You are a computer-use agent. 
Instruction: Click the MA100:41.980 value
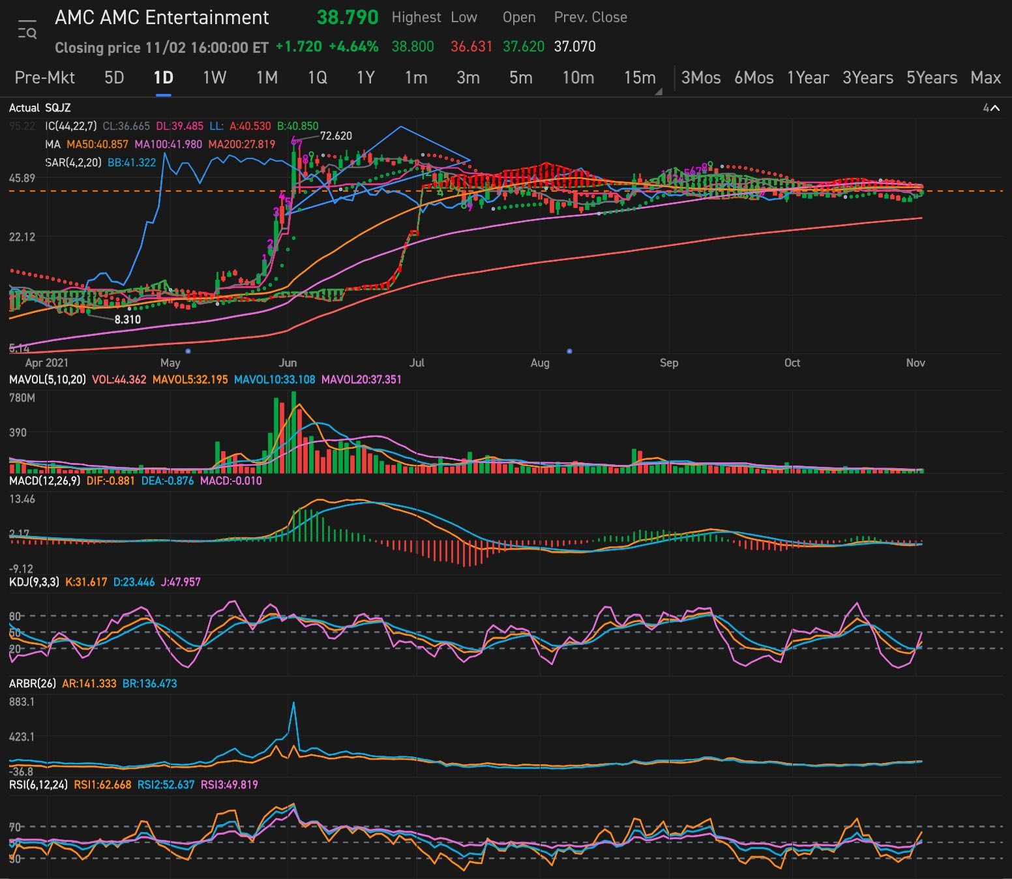point(168,144)
